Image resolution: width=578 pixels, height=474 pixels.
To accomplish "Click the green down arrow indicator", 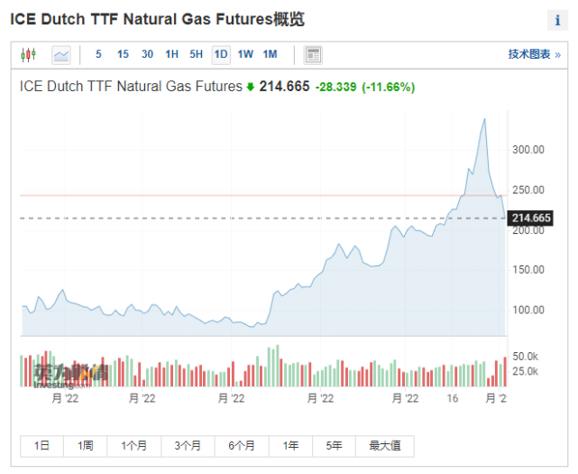I will tap(251, 88).
